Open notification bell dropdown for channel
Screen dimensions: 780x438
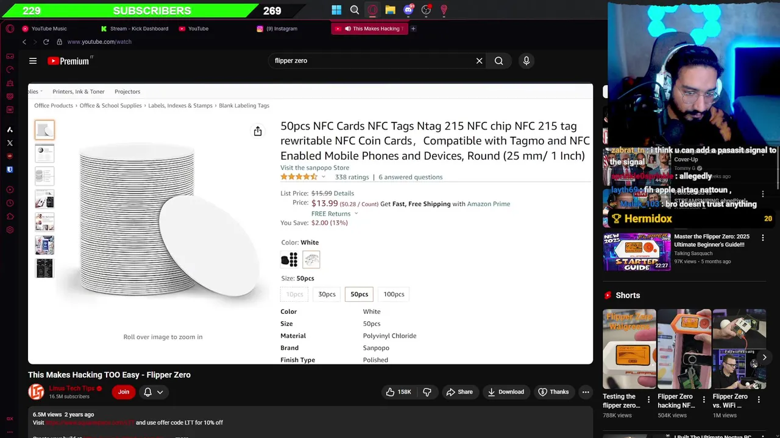pyautogui.click(x=153, y=392)
